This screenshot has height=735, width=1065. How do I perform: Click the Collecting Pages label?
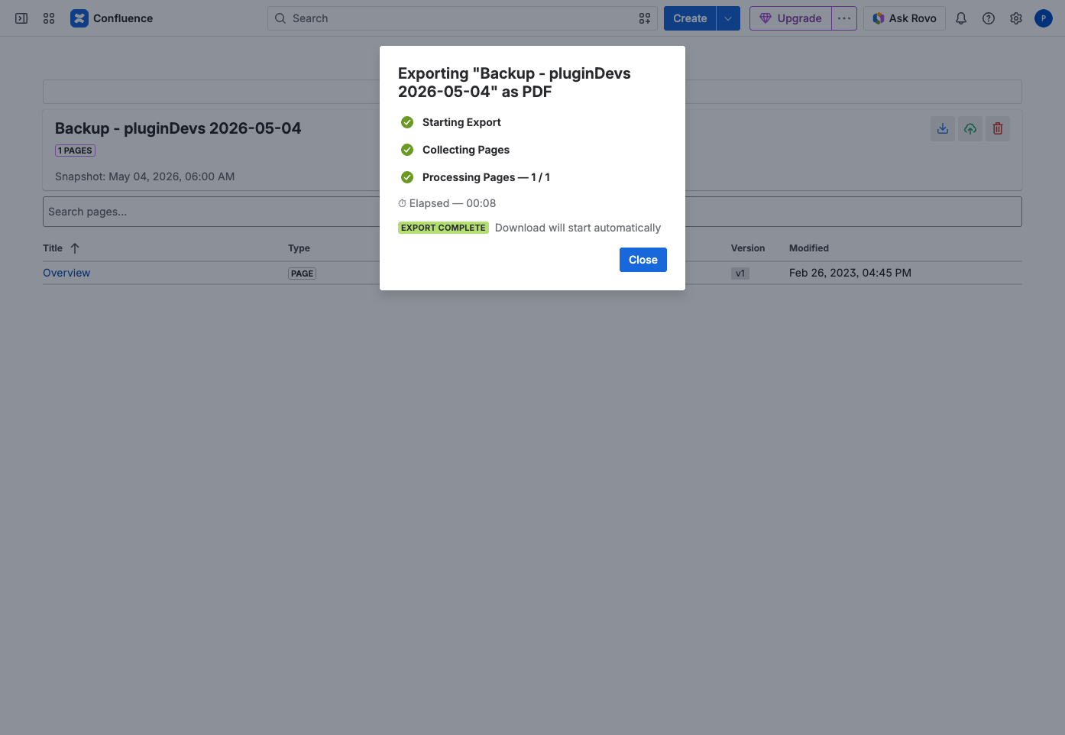[x=466, y=150]
